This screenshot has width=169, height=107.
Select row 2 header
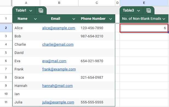coord(6,28)
